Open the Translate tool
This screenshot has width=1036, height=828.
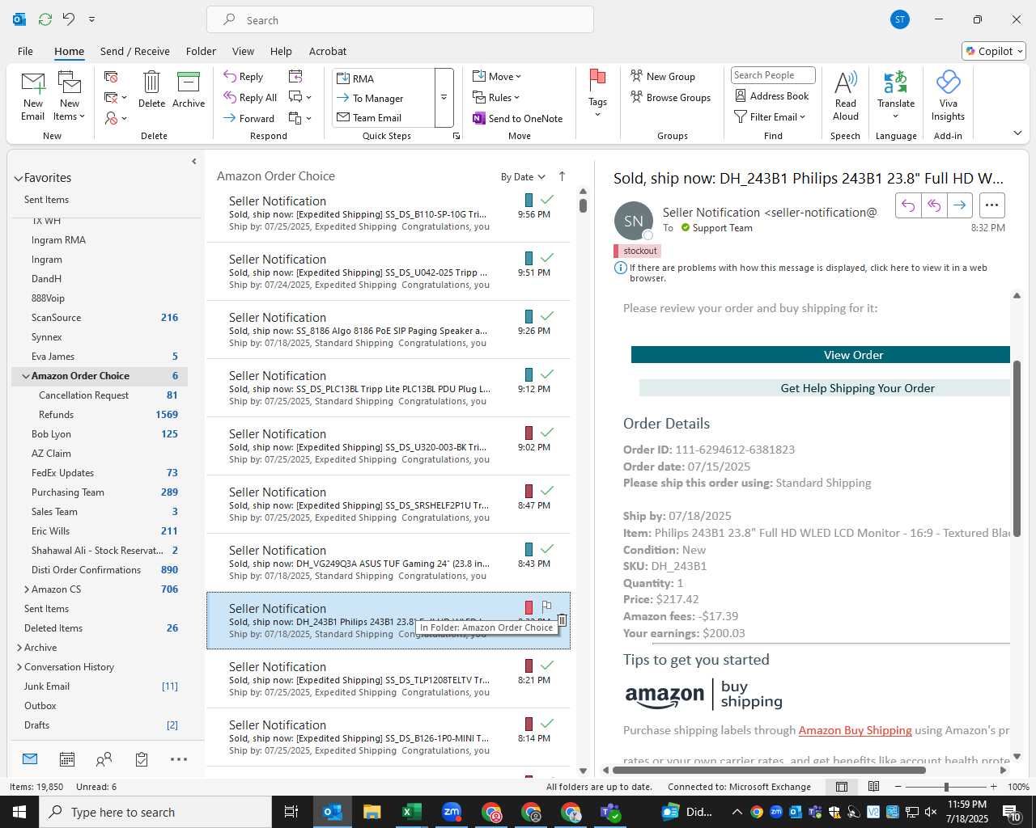point(896,95)
